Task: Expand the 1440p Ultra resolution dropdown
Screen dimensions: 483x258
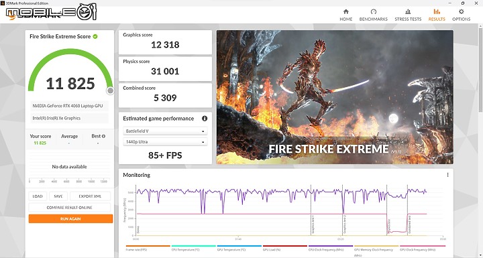Action: coord(165,142)
